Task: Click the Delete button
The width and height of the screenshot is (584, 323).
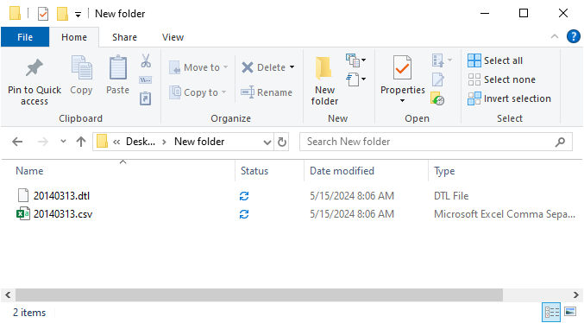Action: pos(263,67)
